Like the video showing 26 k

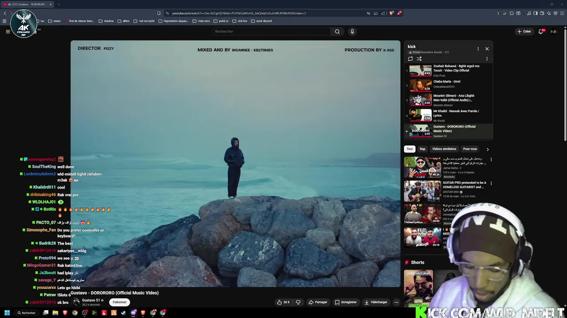point(283,302)
